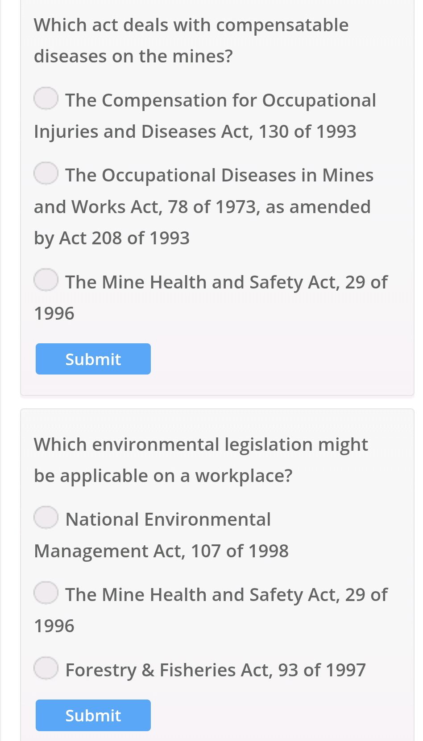Click the 'Which act deals with compensatable diseases' question text

(191, 25)
